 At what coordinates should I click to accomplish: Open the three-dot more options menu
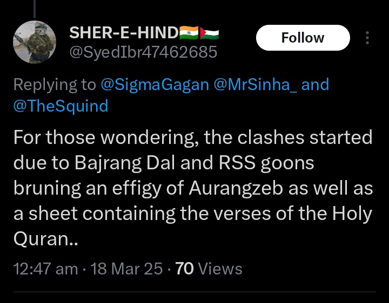coord(367,38)
